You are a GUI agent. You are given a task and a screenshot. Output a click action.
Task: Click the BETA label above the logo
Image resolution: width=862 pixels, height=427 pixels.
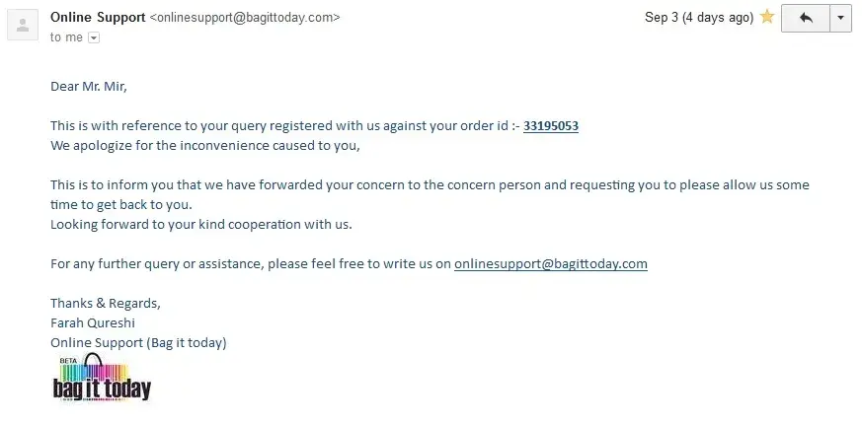click(x=68, y=360)
